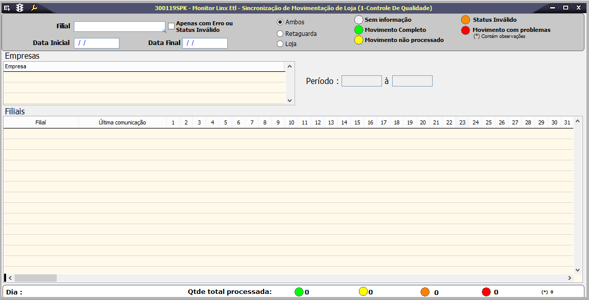Screen dimensions: 589x300
Task: Click the day 15 column header
Action: coord(357,122)
